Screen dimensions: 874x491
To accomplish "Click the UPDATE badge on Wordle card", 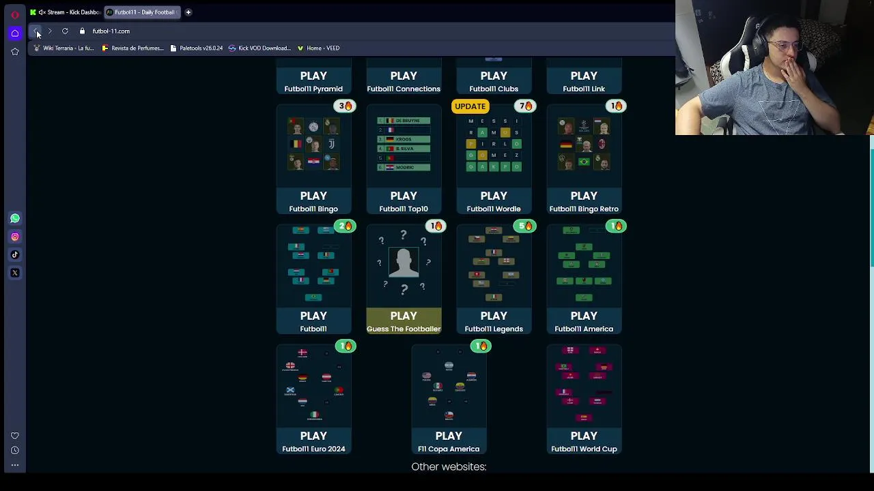I will [470, 106].
